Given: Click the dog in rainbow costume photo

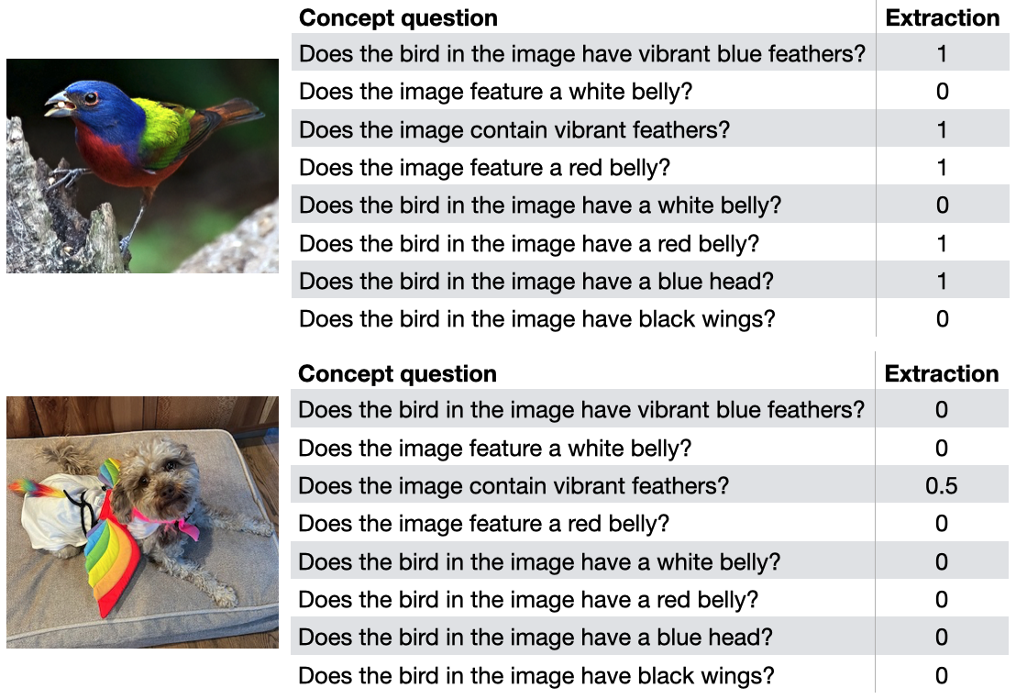Looking at the screenshot, I should (142, 522).
